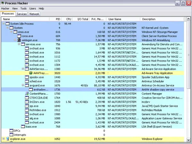The width and height of the screenshot is (192, 144).
Task: Collapse the services.exe node
Action: (19, 44)
